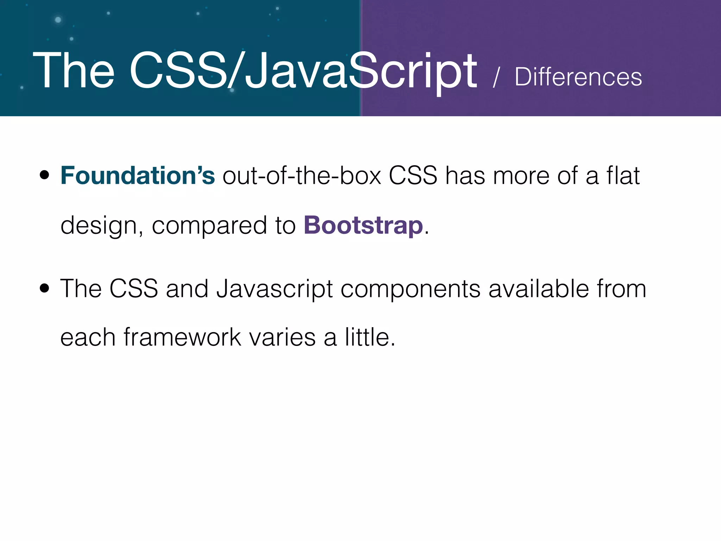Image resolution: width=721 pixels, height=541 pixels.
Task: Click the word "framework" in the last line
Action: pyautogui.click(x=182, y=337)
